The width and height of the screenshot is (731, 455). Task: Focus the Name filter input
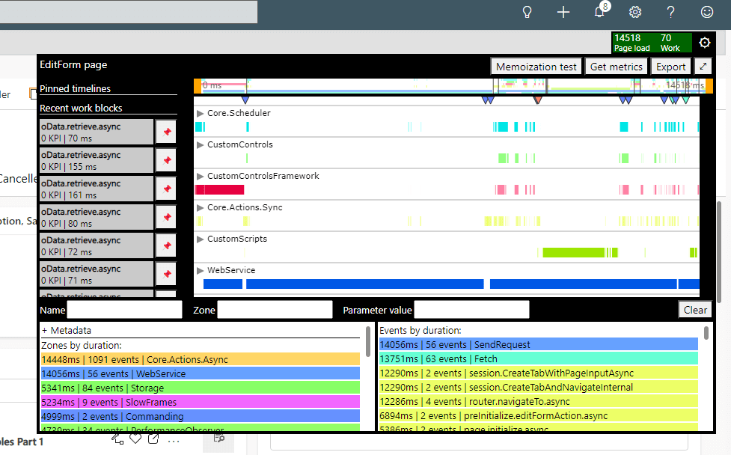[x=124, y=310]
